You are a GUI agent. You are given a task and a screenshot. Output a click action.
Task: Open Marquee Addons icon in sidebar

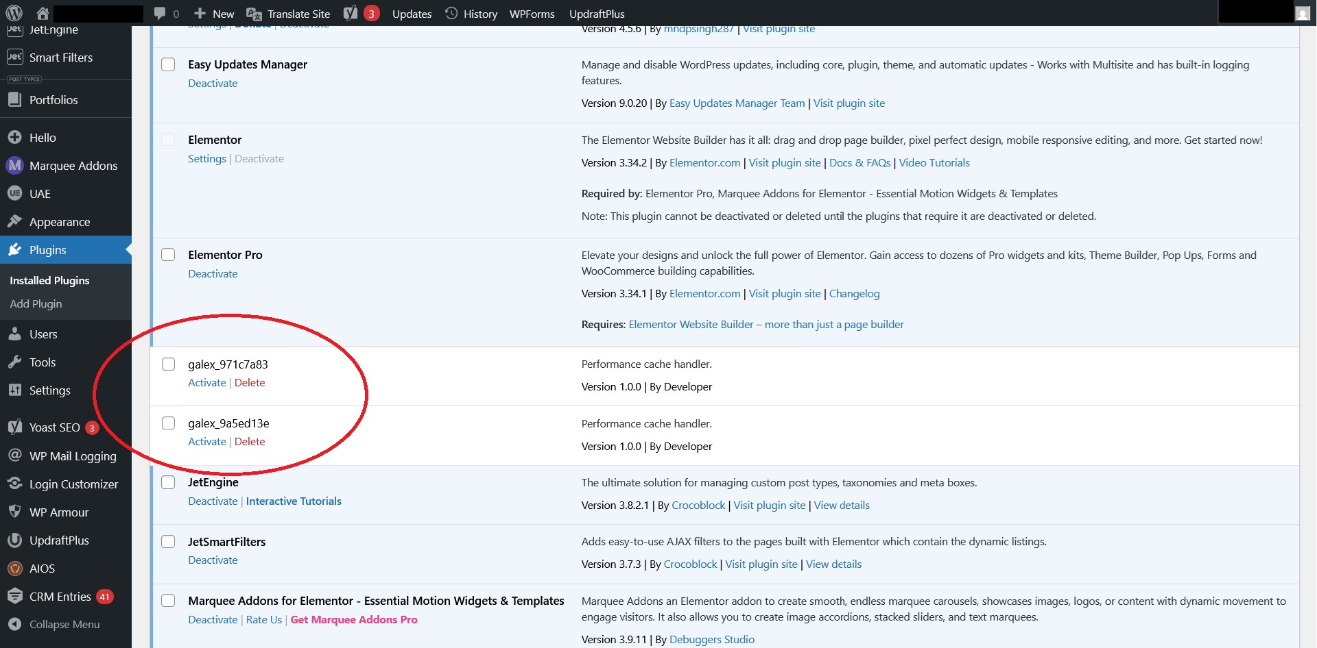click(x=15, y=166)
